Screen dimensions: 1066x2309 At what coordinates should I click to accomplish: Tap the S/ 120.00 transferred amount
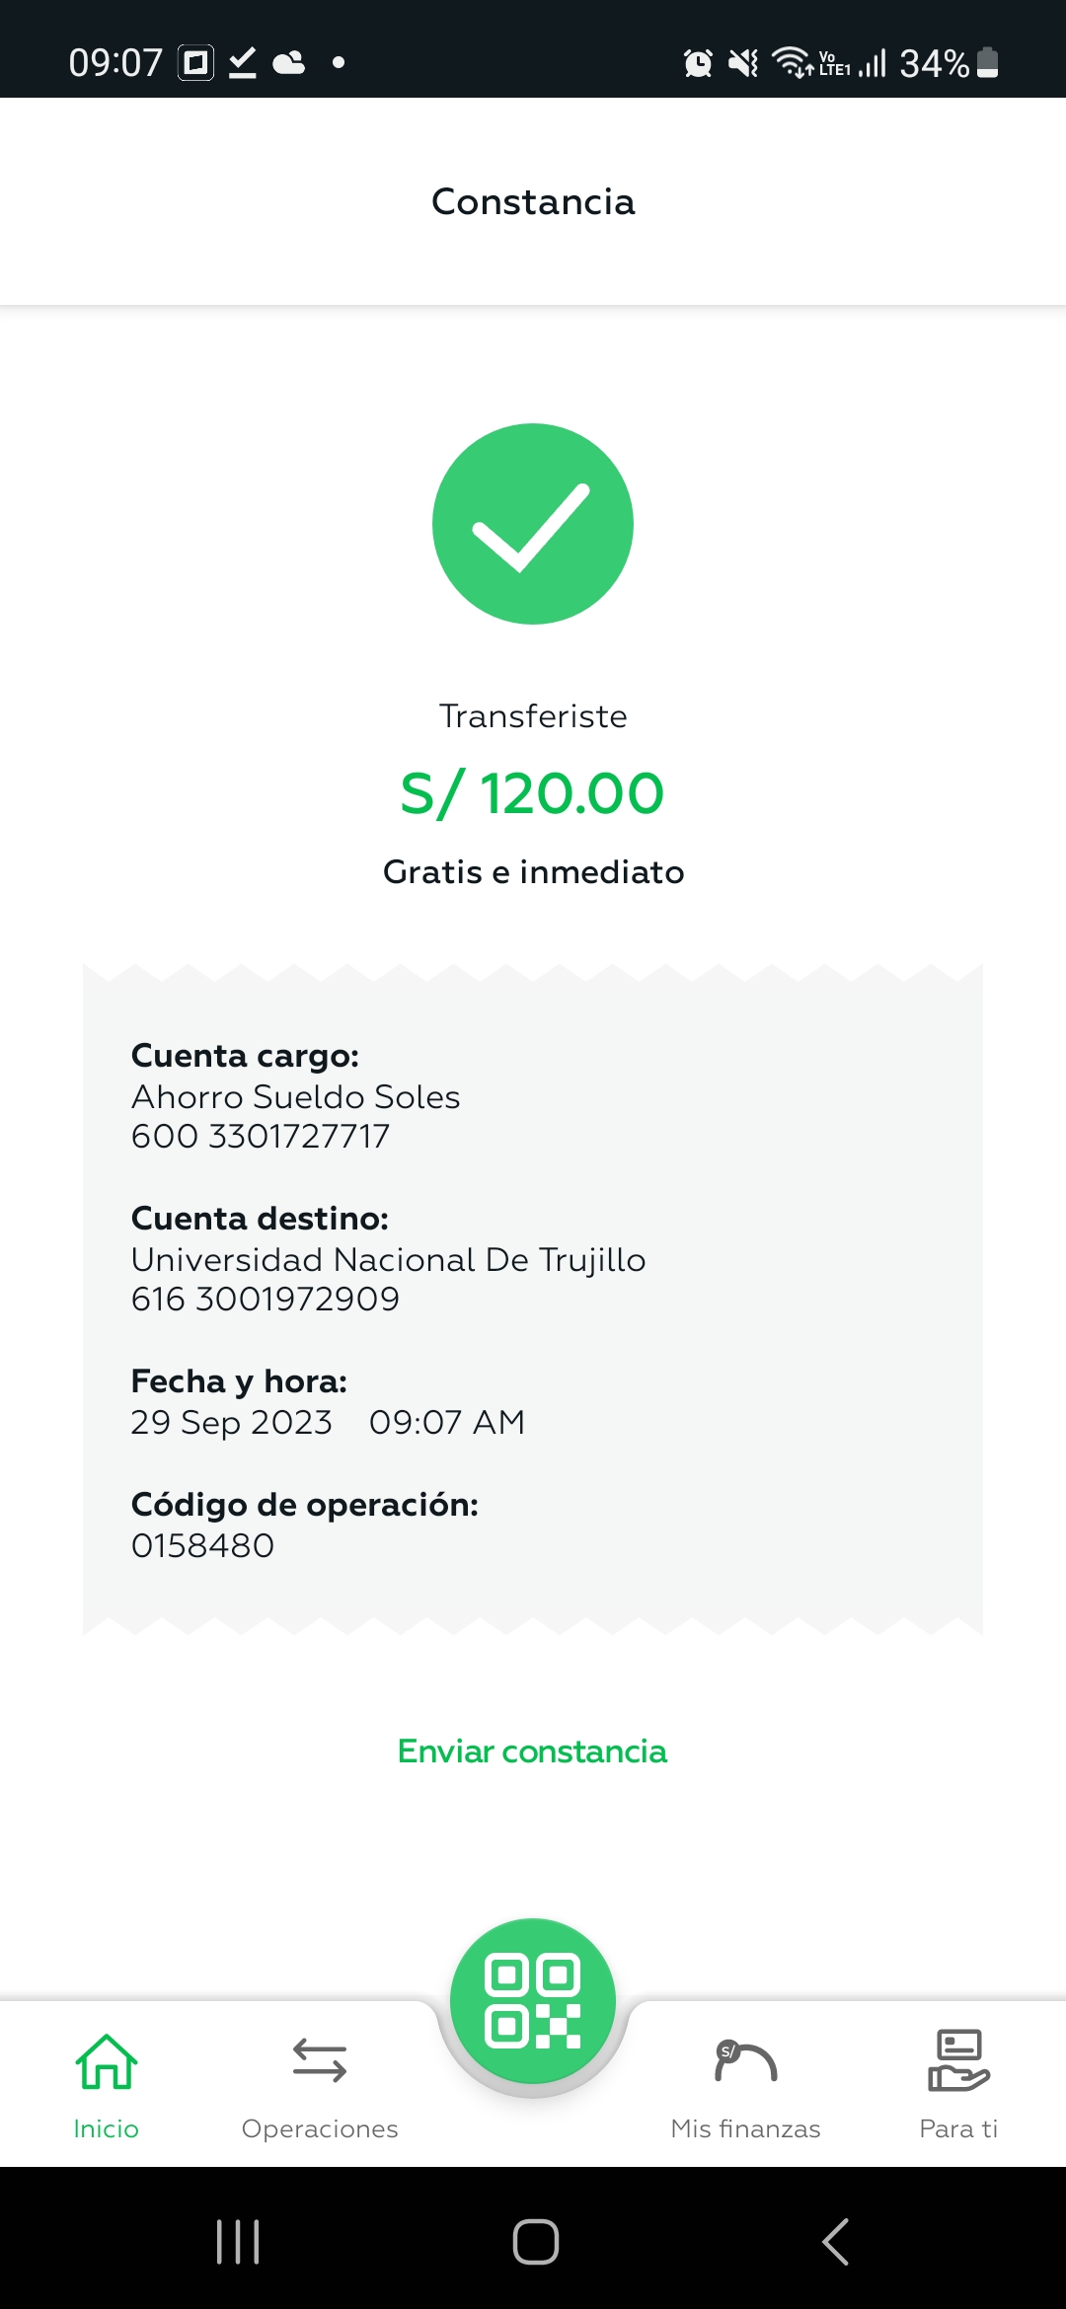tap(532, 794)
